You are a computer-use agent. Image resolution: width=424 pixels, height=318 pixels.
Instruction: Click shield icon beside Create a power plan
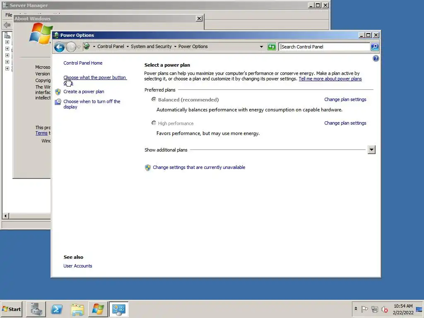click(58, 92)
